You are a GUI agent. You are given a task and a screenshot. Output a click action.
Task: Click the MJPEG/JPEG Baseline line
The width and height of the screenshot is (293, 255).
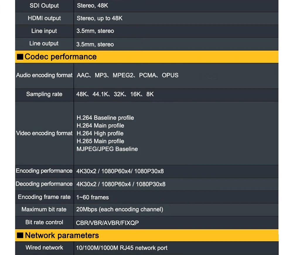click(107, 149)
